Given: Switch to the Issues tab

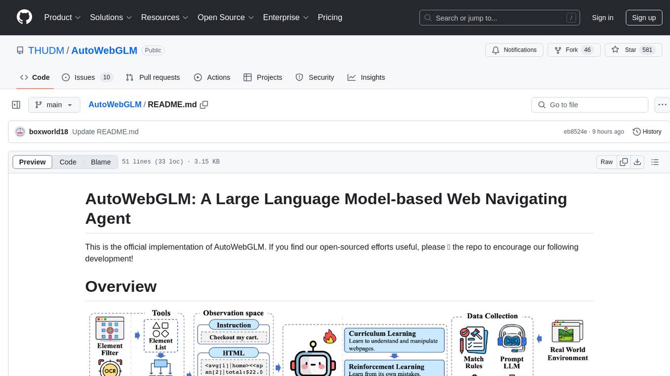Looking at the screenshot, I should (87, 77).
